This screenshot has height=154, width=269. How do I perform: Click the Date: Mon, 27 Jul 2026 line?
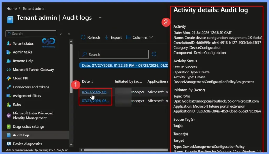203,33
